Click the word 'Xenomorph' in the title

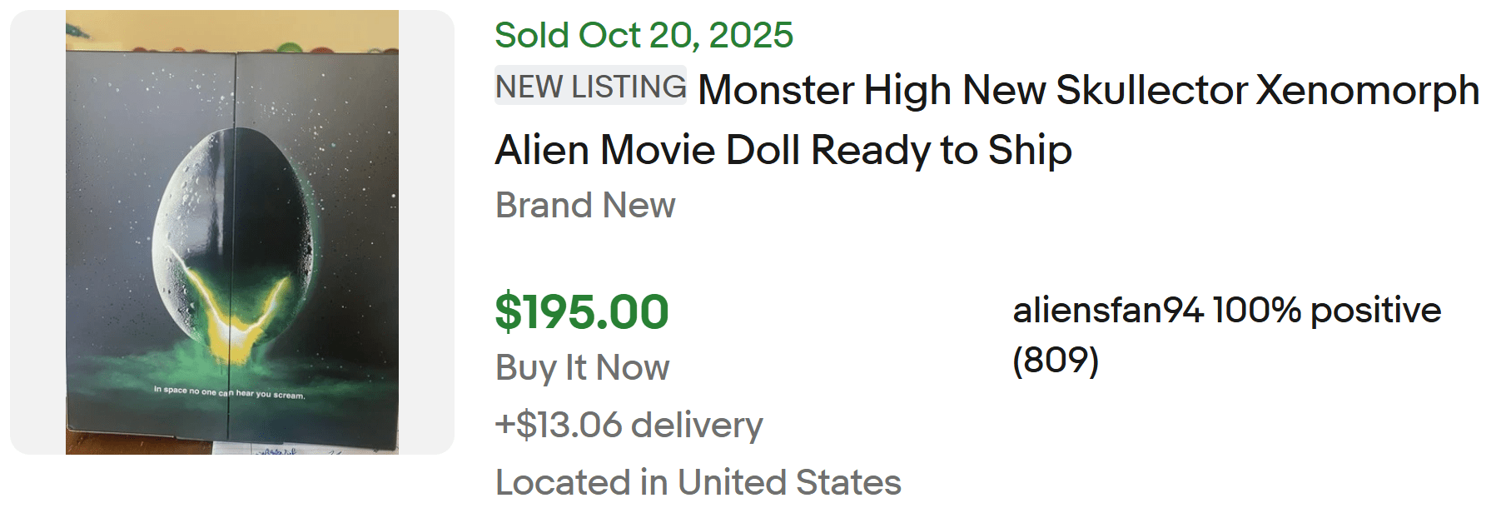tap(1367, 90)
